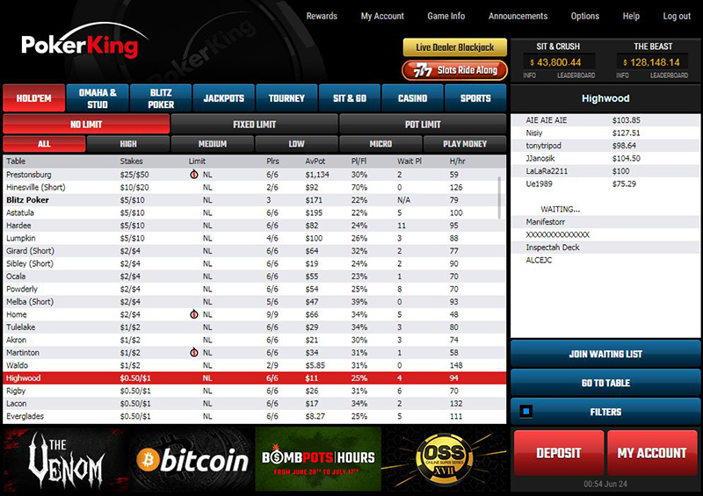Open Sit & Crush Leaderboard link
The width and height of the screenshot is (703, 496).
point(576,75)
